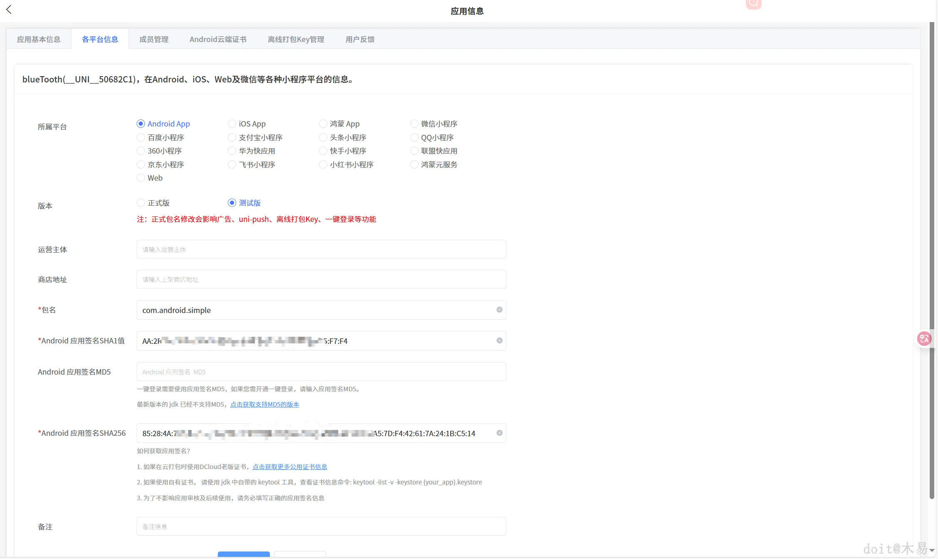Clear the SHA1 signature field

(x=499, y=340)
